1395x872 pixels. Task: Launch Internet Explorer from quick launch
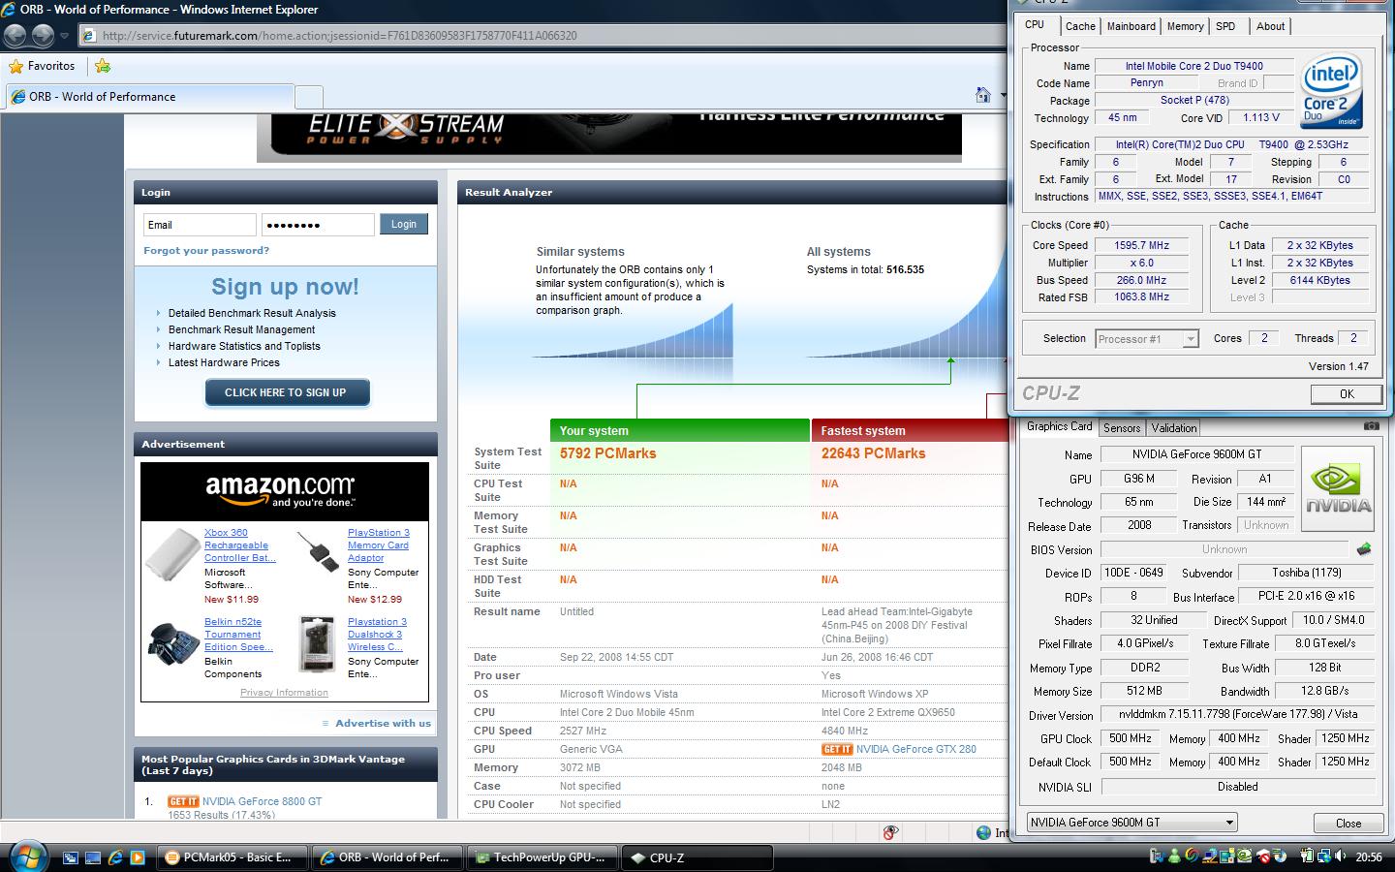tap(115, 857)
